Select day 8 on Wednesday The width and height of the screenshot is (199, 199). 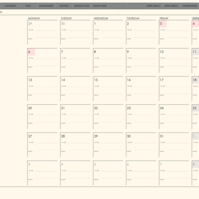[95, 52]
